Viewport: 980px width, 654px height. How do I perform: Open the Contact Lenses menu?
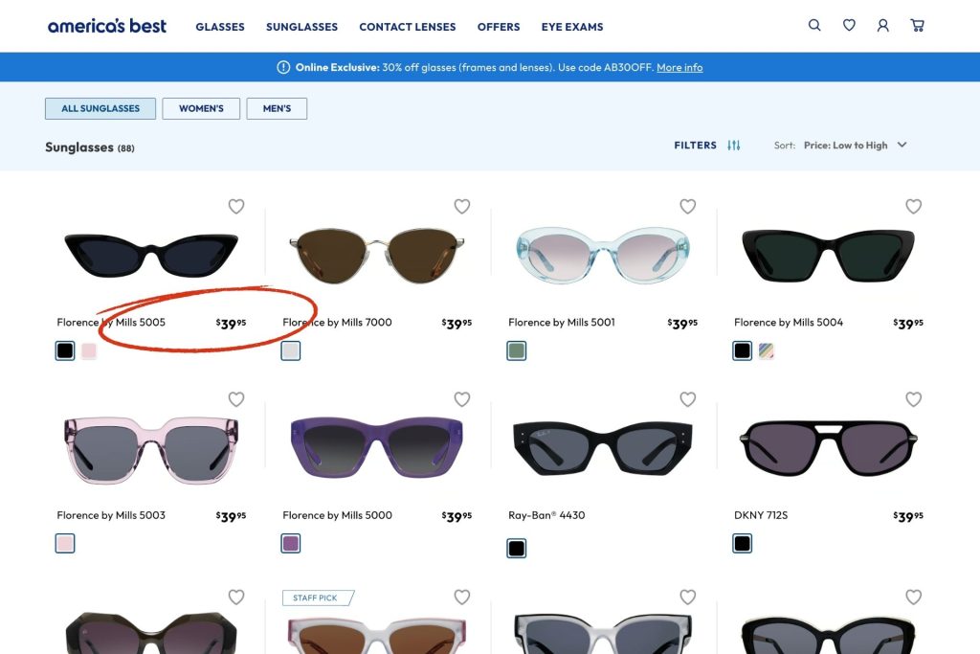[x=408, y=27]
